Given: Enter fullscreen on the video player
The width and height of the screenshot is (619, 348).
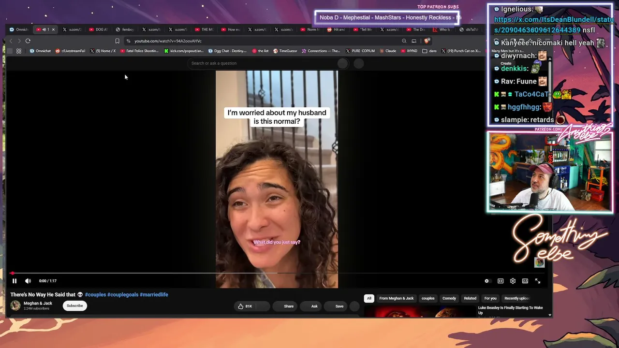Looking at the screenshot, I should (x=538, y=281).
